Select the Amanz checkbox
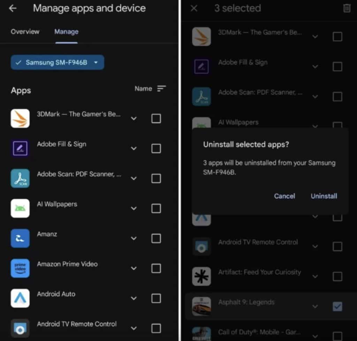Screen dimensions: 357x341 pyautogui.click(x=156, y=238)
